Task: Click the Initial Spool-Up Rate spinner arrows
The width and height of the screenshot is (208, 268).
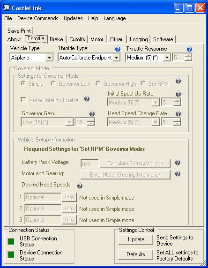Action: [177, 103]
